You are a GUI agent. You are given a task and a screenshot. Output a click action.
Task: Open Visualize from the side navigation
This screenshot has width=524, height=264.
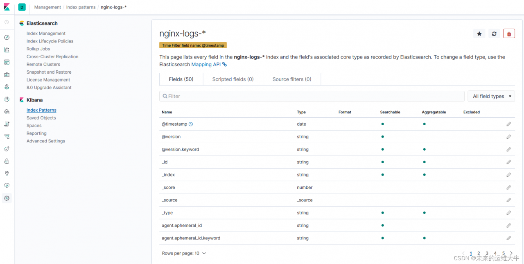(7, 50)
